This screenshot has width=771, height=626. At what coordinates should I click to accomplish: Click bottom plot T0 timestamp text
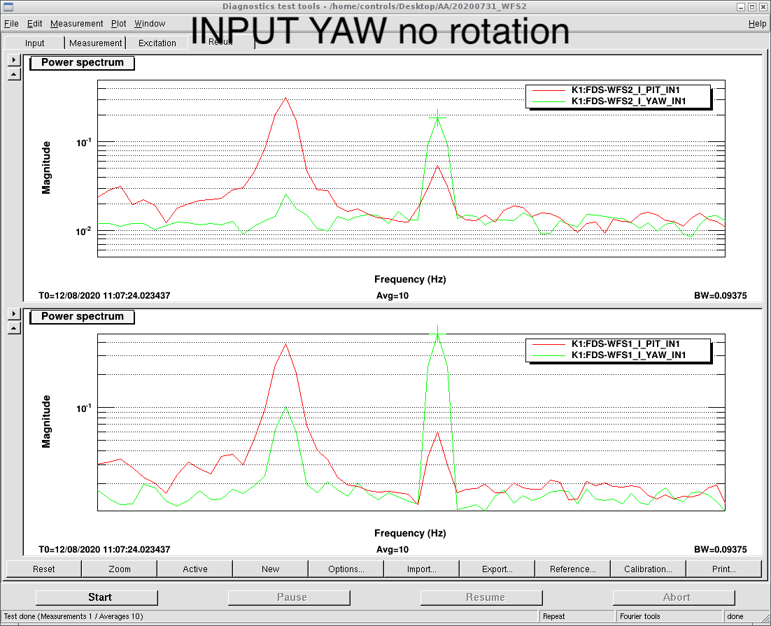tap(104, 549)
